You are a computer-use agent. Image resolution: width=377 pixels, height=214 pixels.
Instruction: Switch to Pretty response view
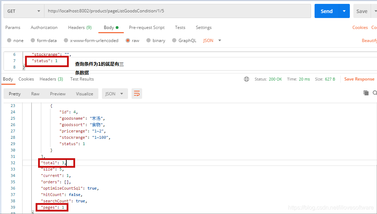[x=15, y=94]
